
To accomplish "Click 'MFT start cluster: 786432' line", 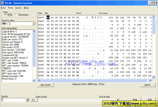I will tap(14, 63).
